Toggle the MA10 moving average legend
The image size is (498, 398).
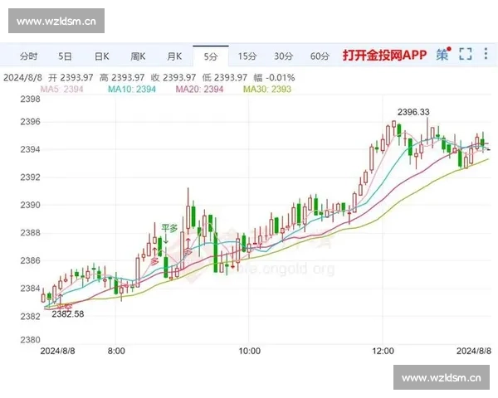point(134,89)
